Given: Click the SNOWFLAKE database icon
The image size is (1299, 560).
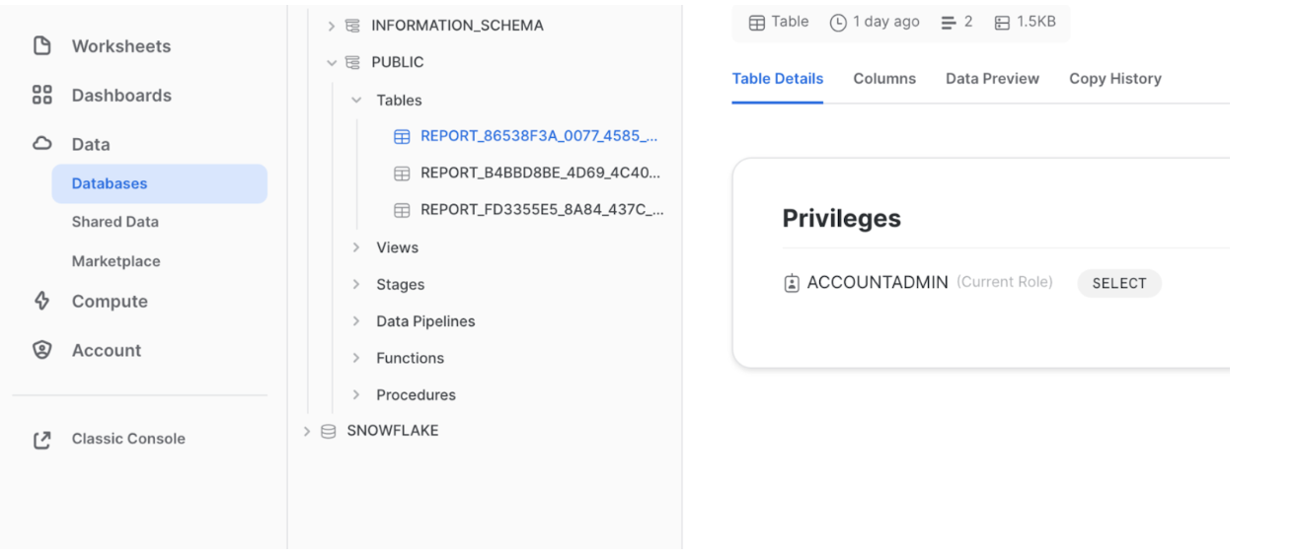Looking at the screenshot, I should point(329,431).
